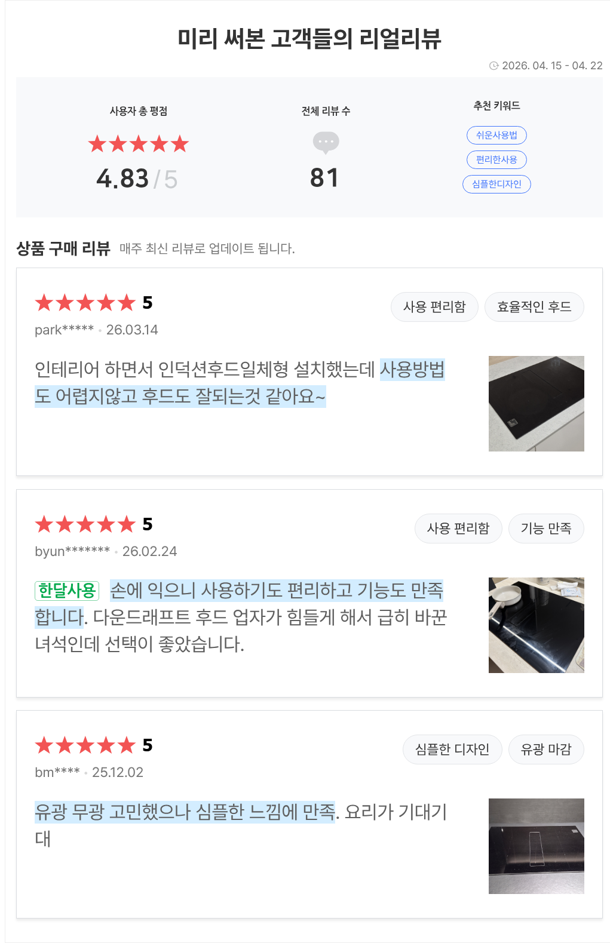Click the byun******** reviewer name
The height and width of the screenshot is (943, 610).
(72, 551)
